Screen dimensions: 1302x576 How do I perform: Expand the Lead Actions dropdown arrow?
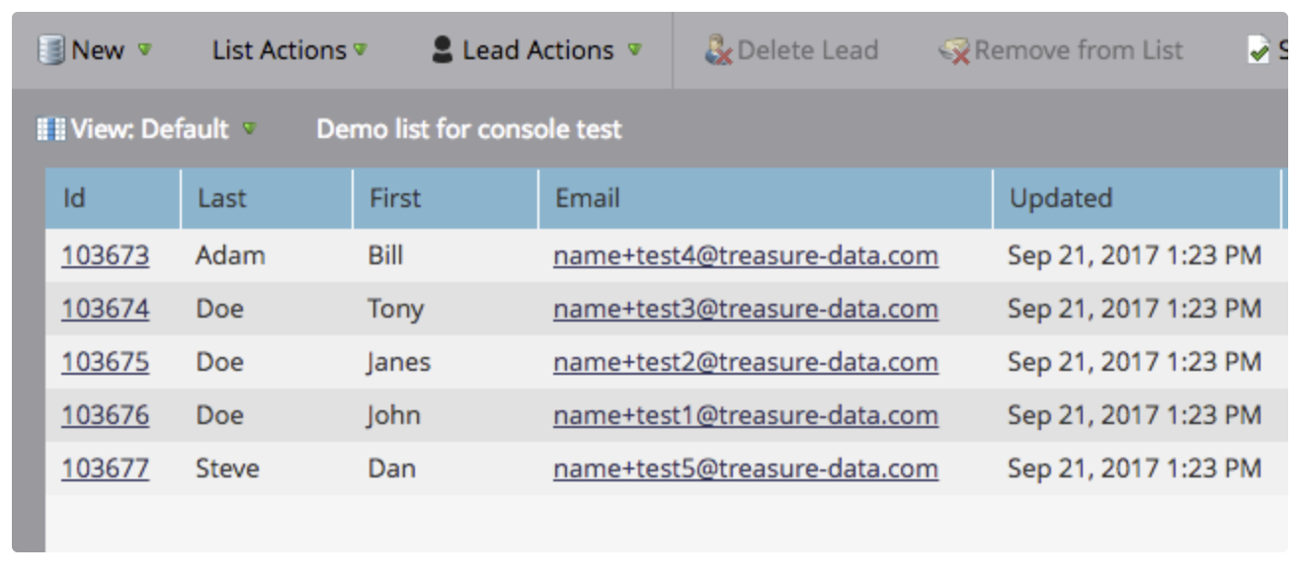(x=634, y=49)
